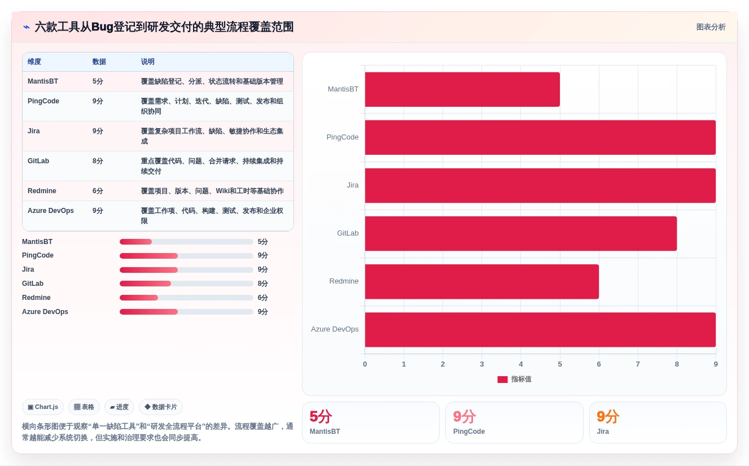Click the Redmine bar in chart
The width and height of the screenshot is (749, 466).
[x=482, y=281]
